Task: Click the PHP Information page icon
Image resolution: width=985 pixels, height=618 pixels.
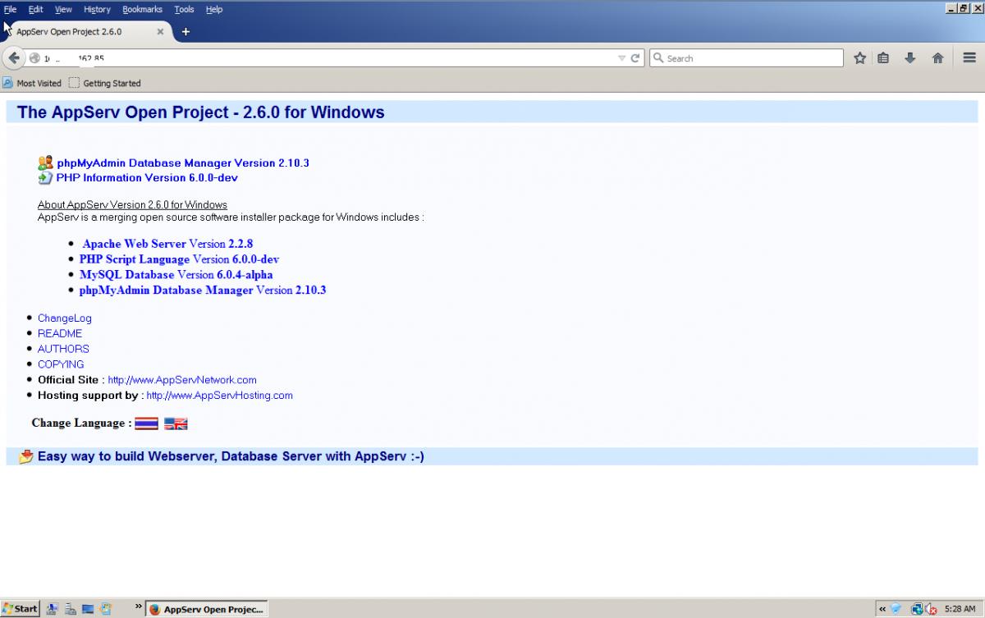Action: tap(45, 177)
